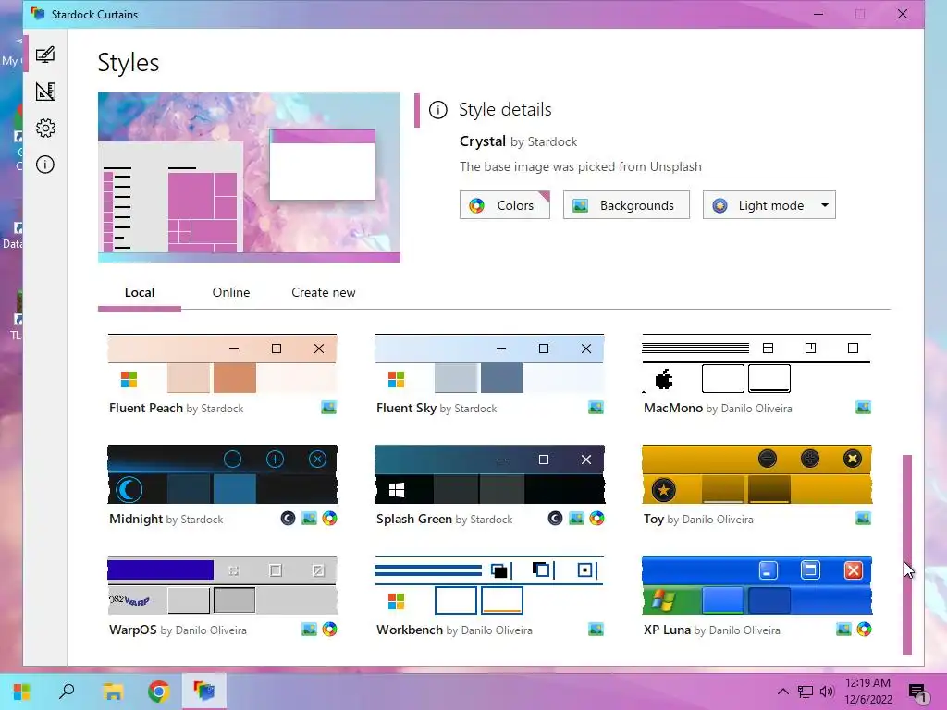Open the Styles page sidebar icon
Image resolution: width=947 pixels, height=710 pixels.
click(45, 55)
